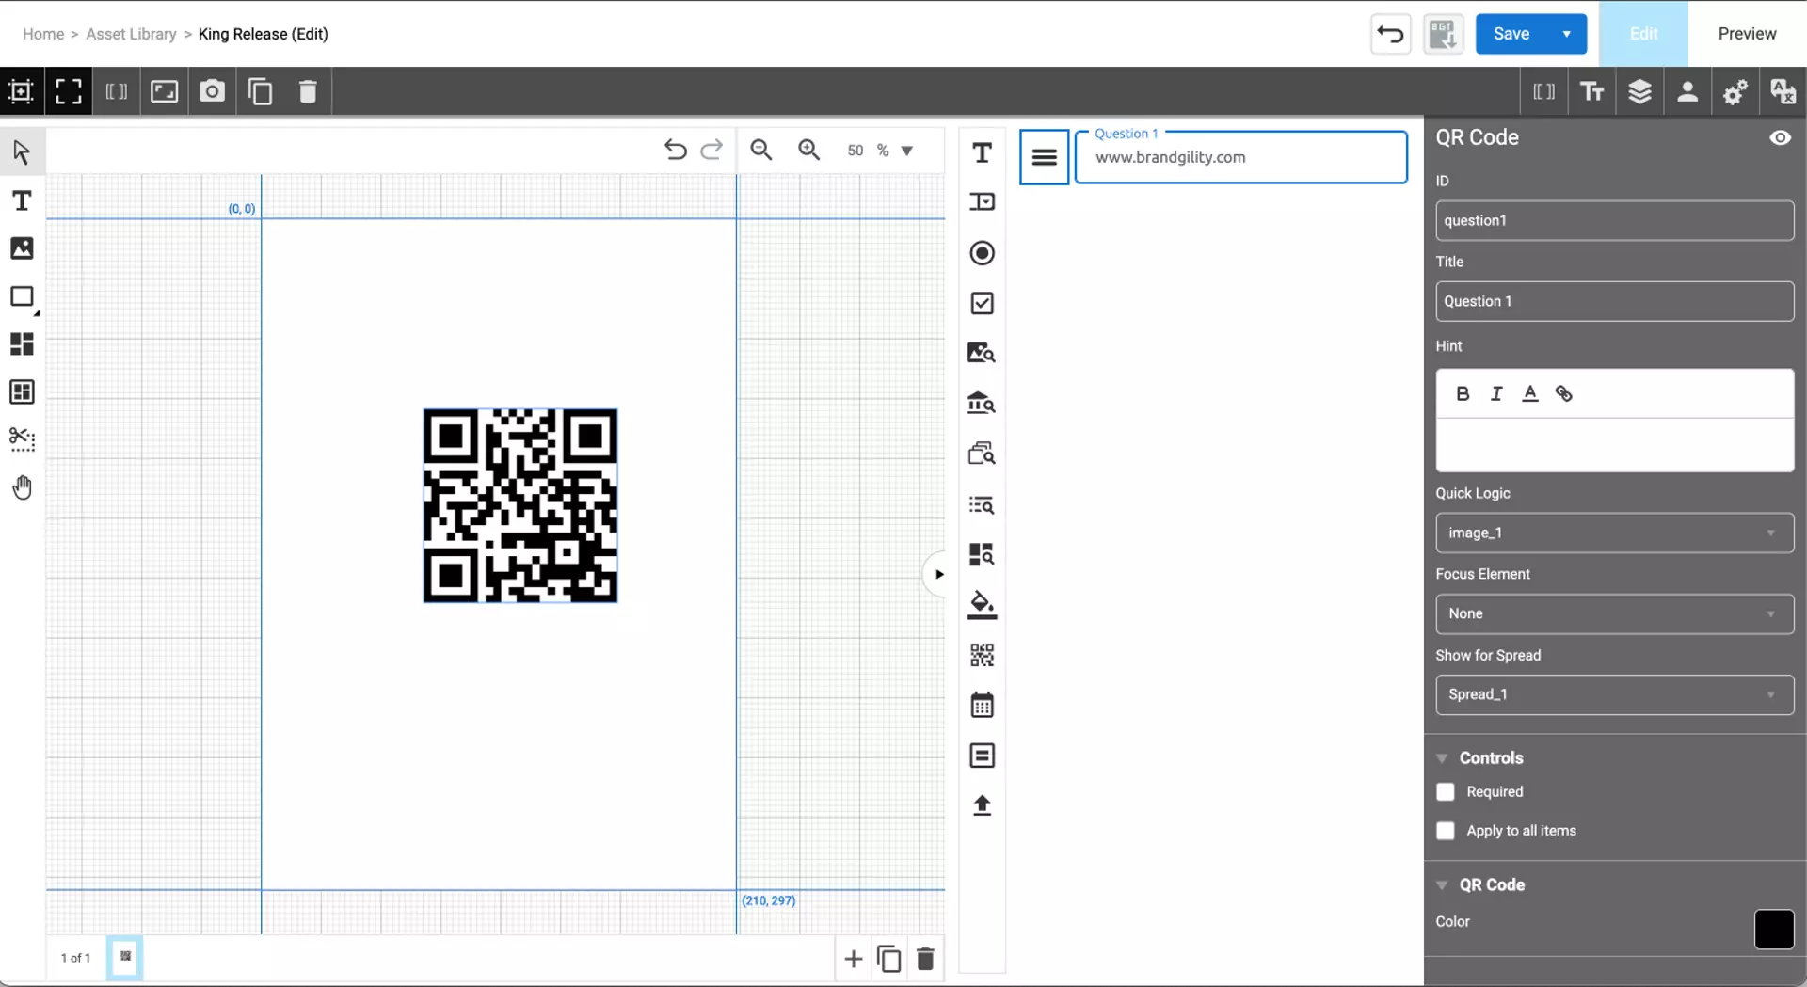Select the Rectangle shape tool
The image size is (1807, 987).
22,296
